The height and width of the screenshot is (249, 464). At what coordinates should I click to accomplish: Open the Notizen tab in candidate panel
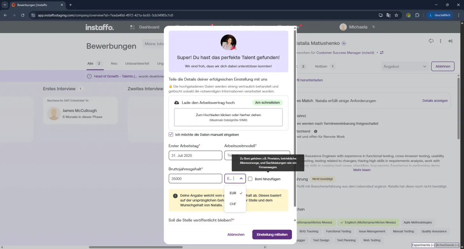325,66
